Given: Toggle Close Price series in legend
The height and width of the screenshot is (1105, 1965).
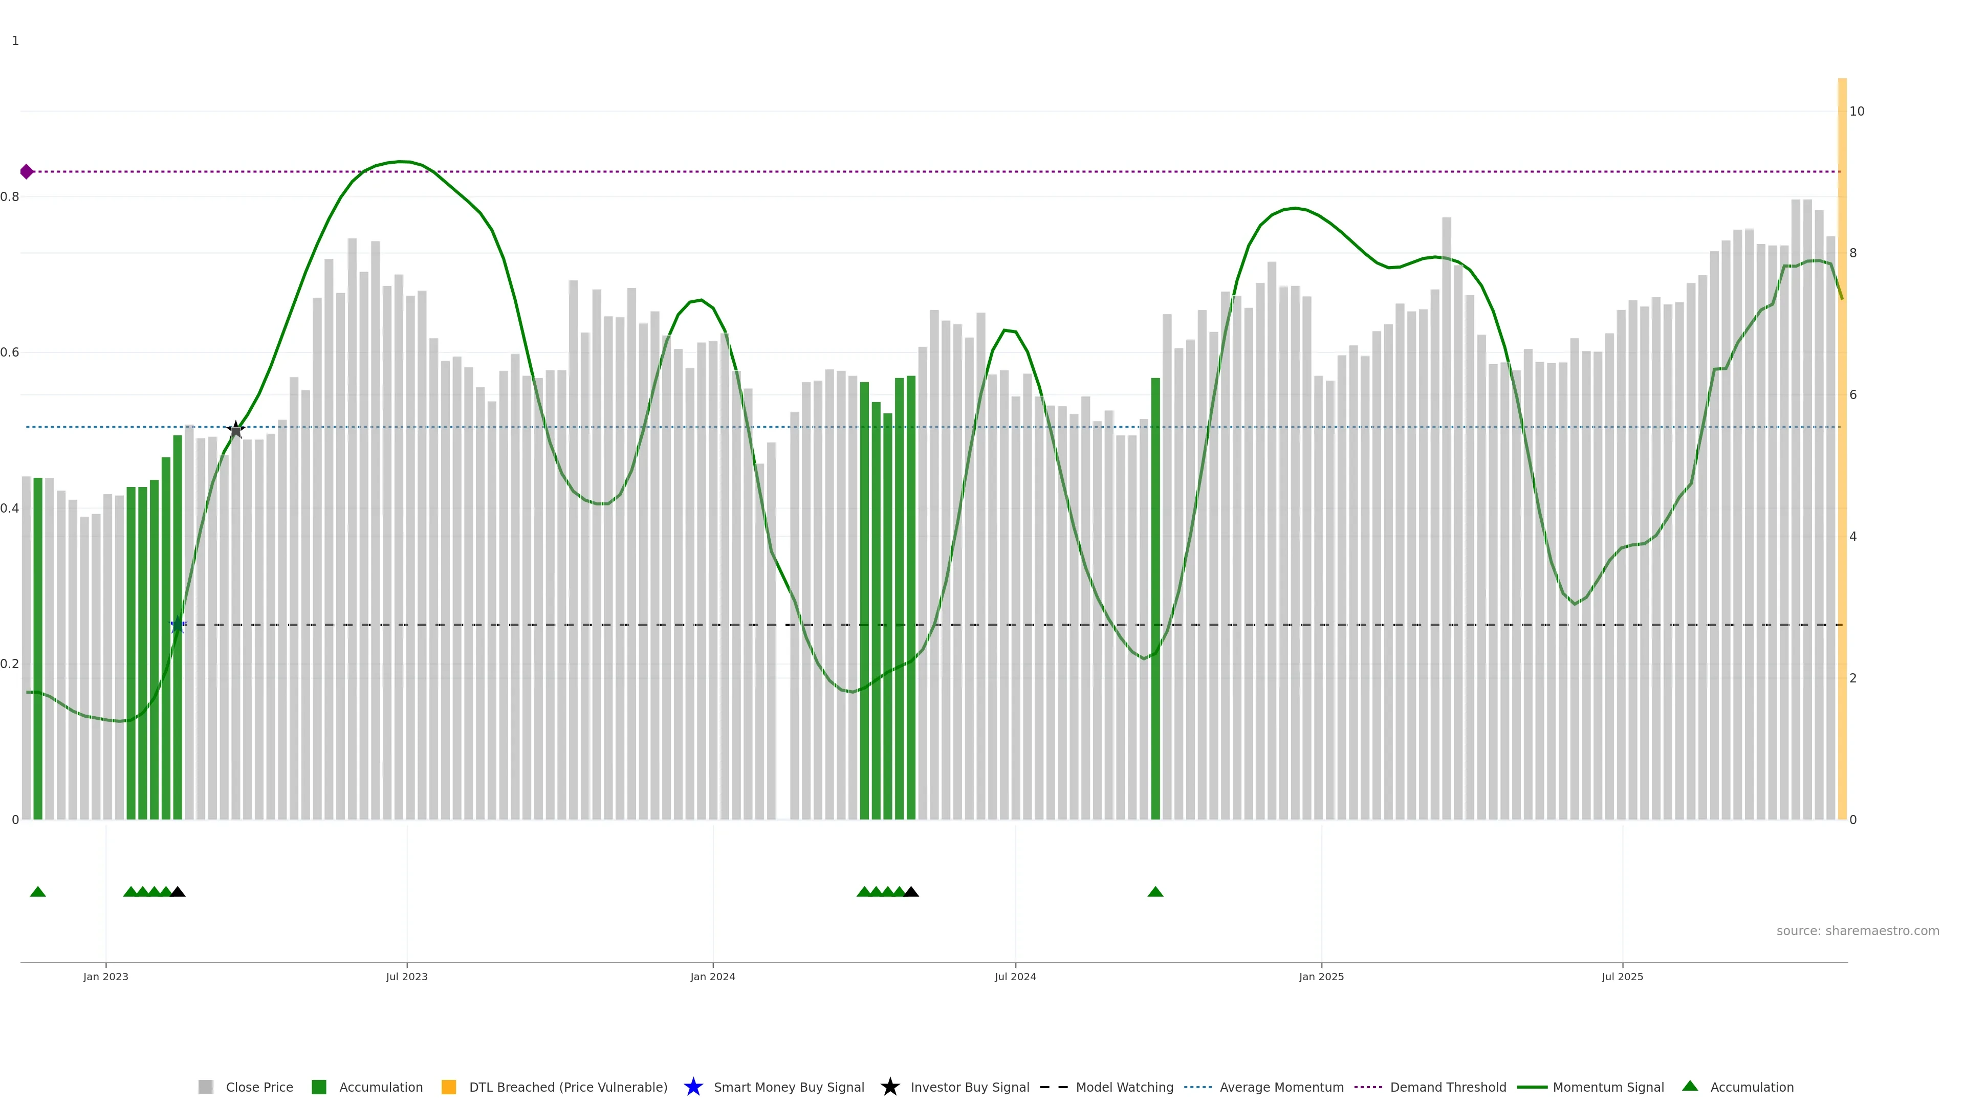Looking at the screenshot, I should (x=258, y=1087).
